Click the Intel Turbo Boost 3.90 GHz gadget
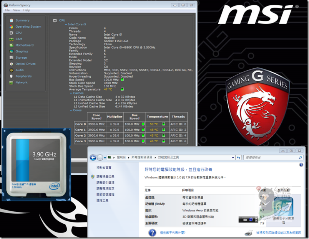Viewport: 309px width, 239px height. (36, 165)
